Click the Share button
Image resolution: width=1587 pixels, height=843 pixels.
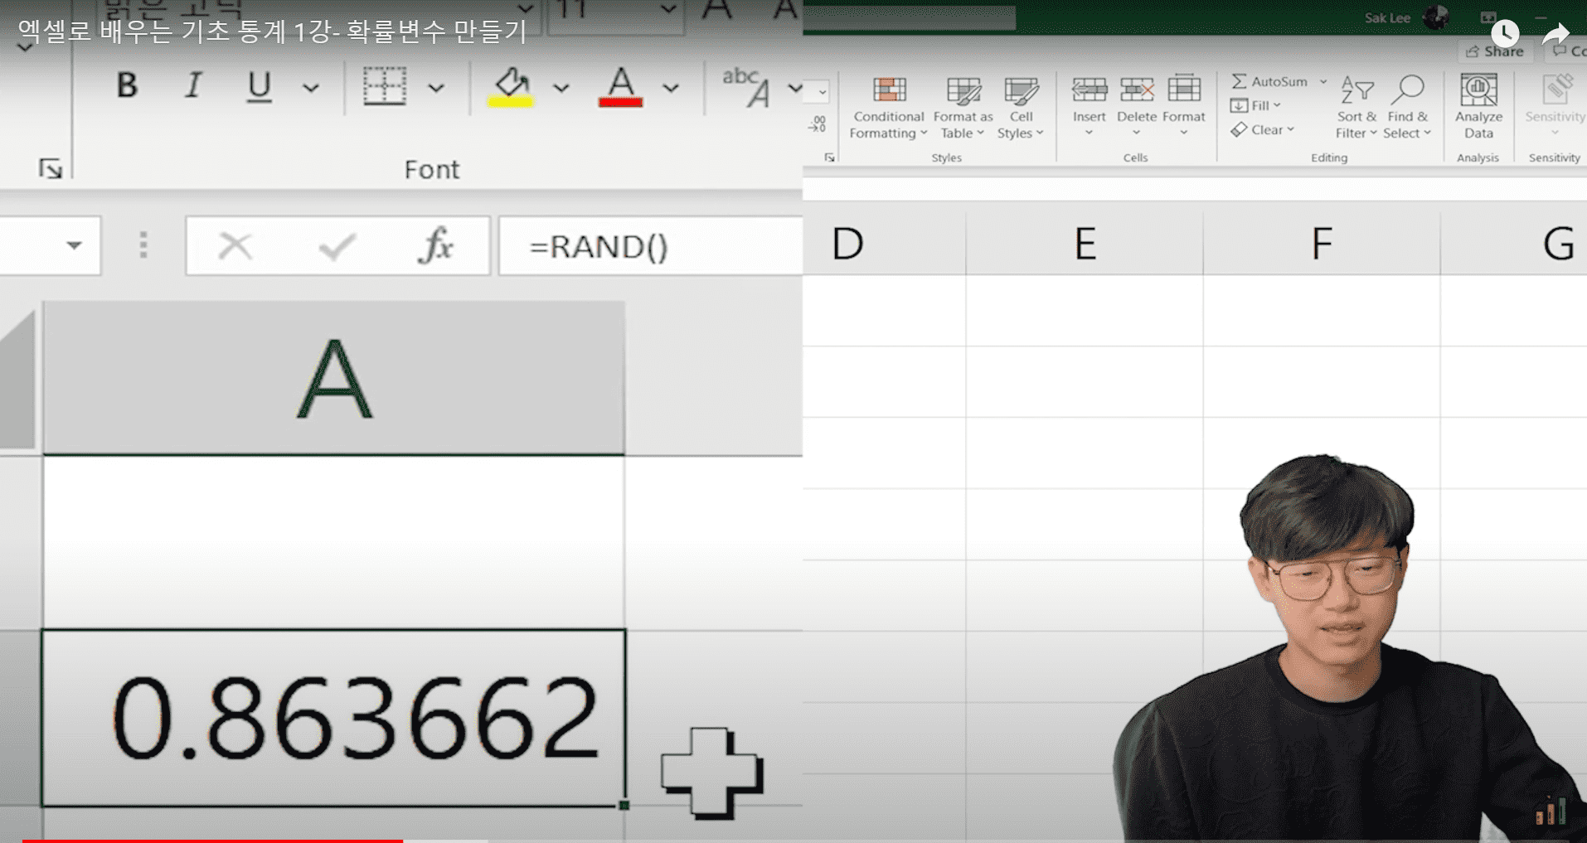pos(1495,51)
